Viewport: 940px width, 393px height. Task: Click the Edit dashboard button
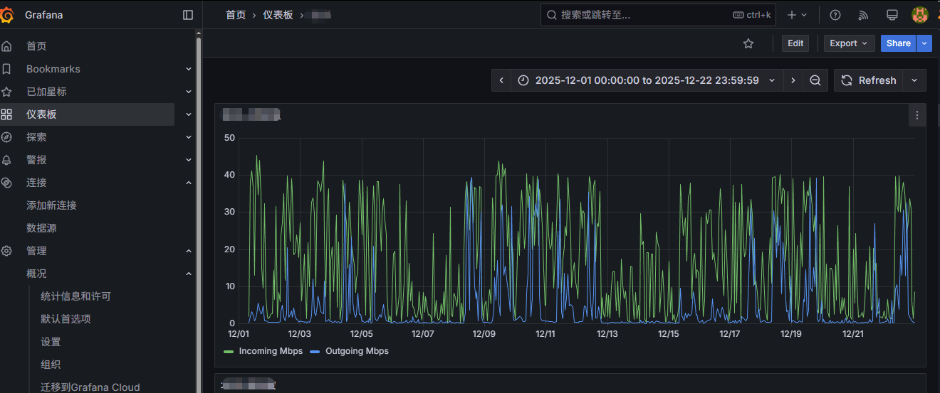pos(795,43)
